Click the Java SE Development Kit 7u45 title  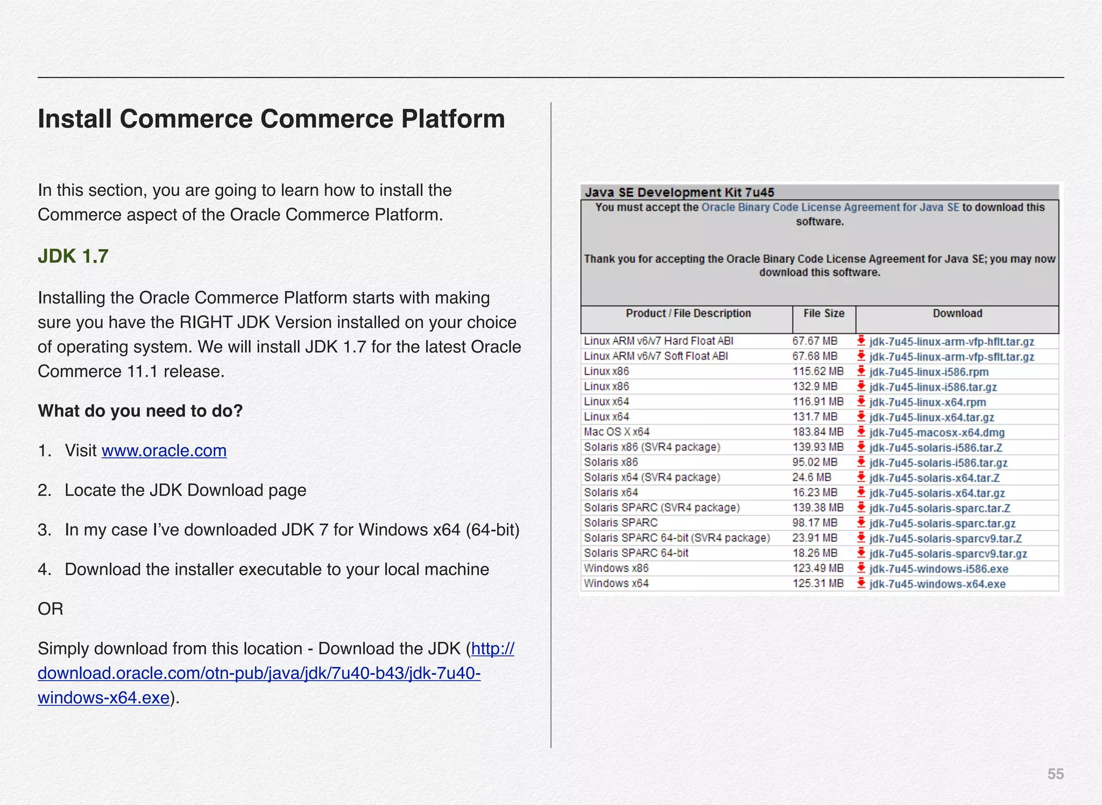(x=680, y=192)
